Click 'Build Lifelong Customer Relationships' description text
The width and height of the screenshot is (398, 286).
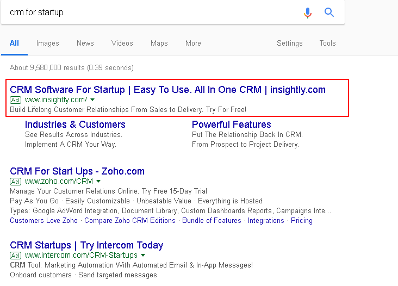pyautogui.click(x=128, y=110)
